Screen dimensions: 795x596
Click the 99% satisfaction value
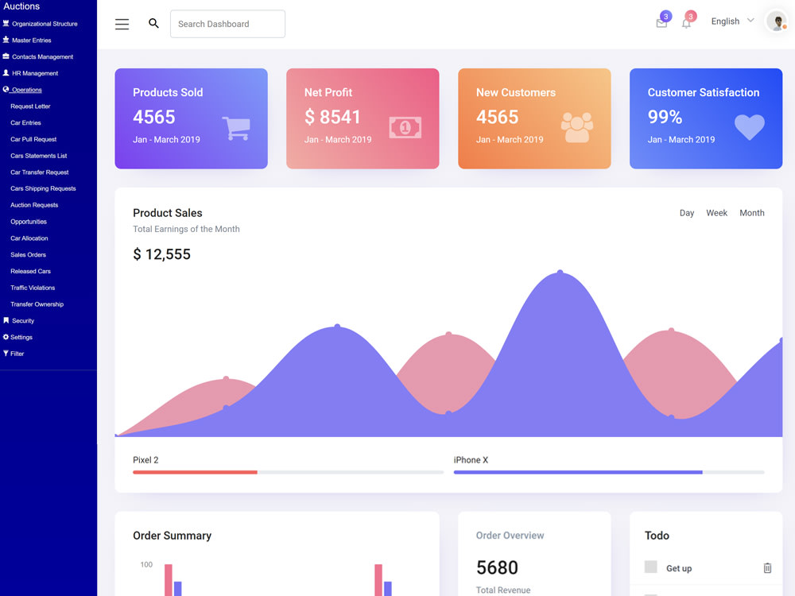665,117
